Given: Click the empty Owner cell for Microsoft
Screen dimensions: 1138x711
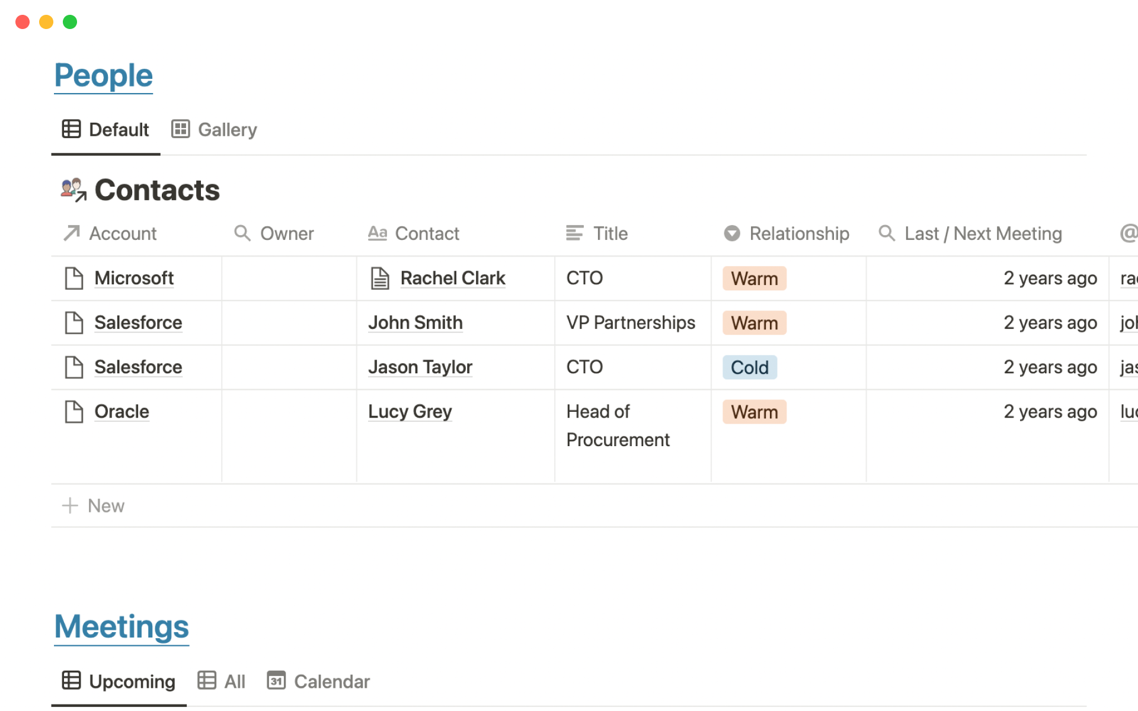Looking at the screenshot, I should point(289,278).
